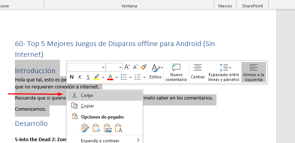Decrease font size in mini toolbar

[136, 67]
